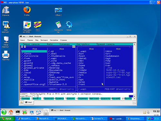Select /etc in right mc panel
This screenshot has width=161, height=121.
click(x=81, y=63)
